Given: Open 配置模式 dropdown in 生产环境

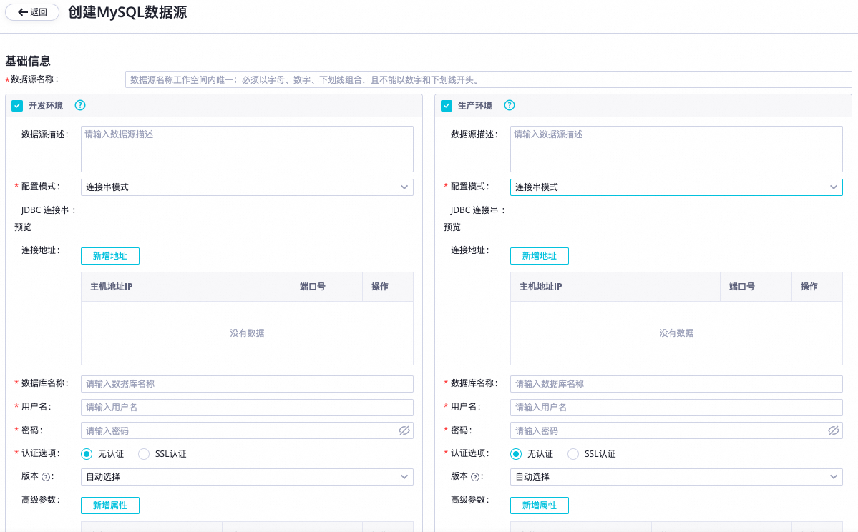Looking at the screenshot, I should click(x=676, y=187).
